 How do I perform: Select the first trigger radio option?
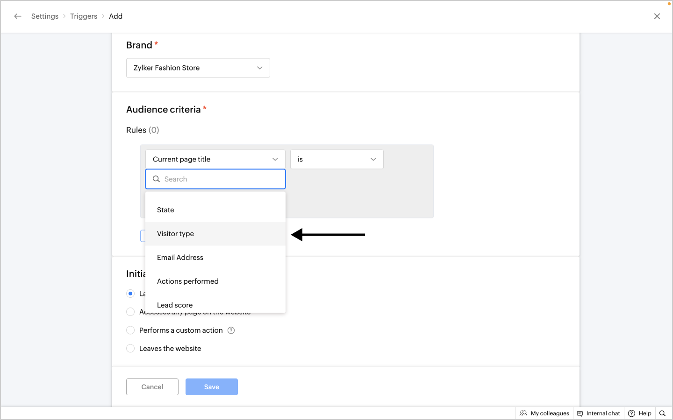pyautogui.click(x=130, y=294)
